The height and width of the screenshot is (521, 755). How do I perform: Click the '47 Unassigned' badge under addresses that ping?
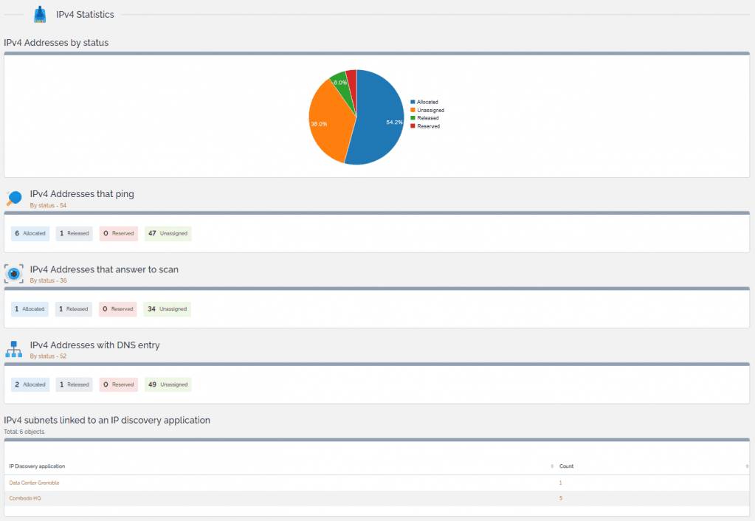tap(167, 232)
